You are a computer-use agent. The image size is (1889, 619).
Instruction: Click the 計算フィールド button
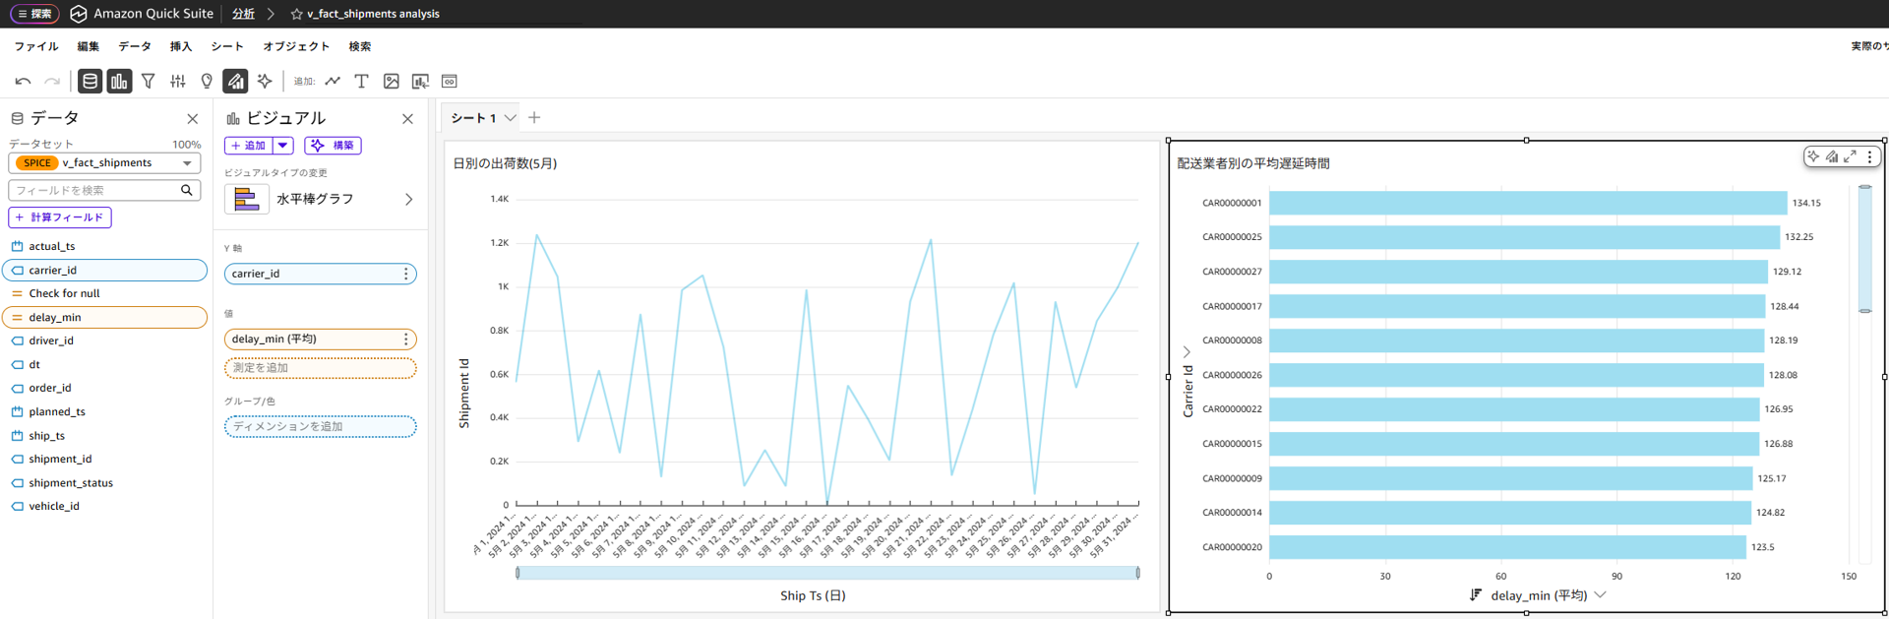60,217
